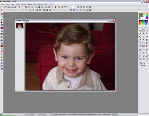Open a file using the folder icon
The height and width of the screenshot is (116, 149).
(5, 7)
